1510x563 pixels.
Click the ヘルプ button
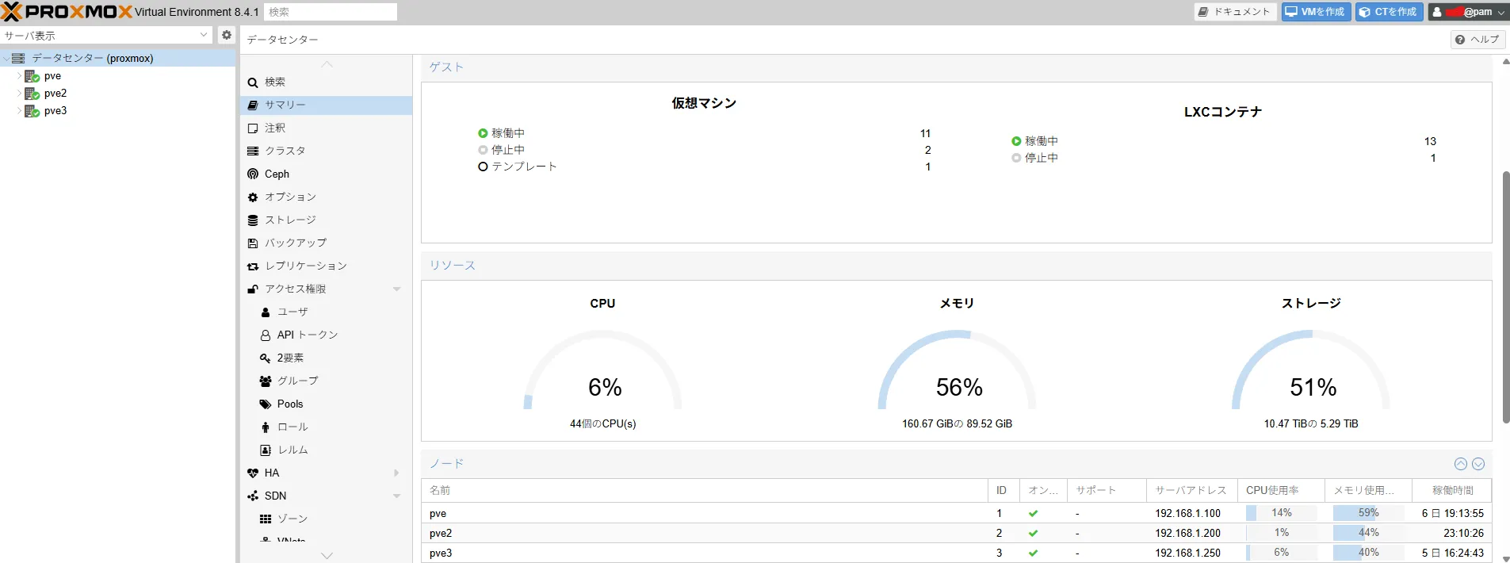tap(1478, 39)
